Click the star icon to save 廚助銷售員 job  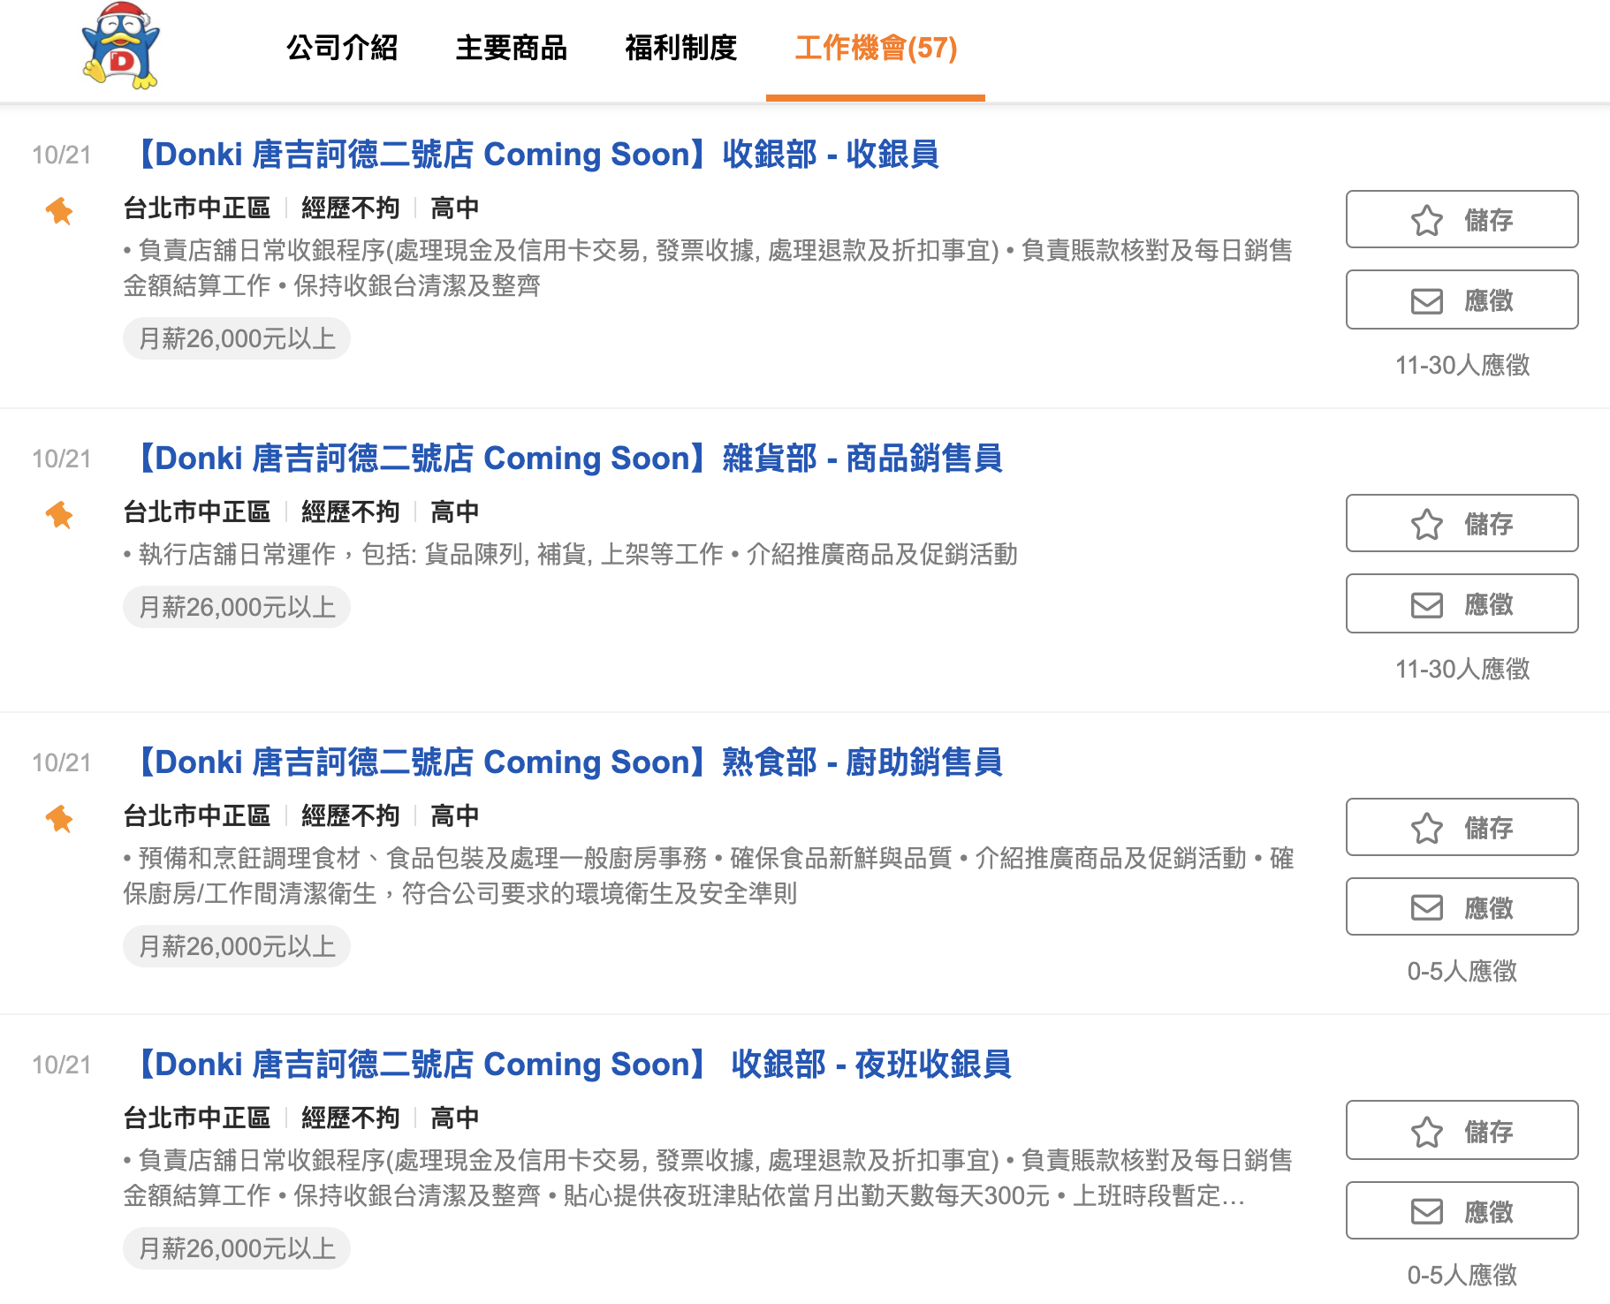point(1426,828)
